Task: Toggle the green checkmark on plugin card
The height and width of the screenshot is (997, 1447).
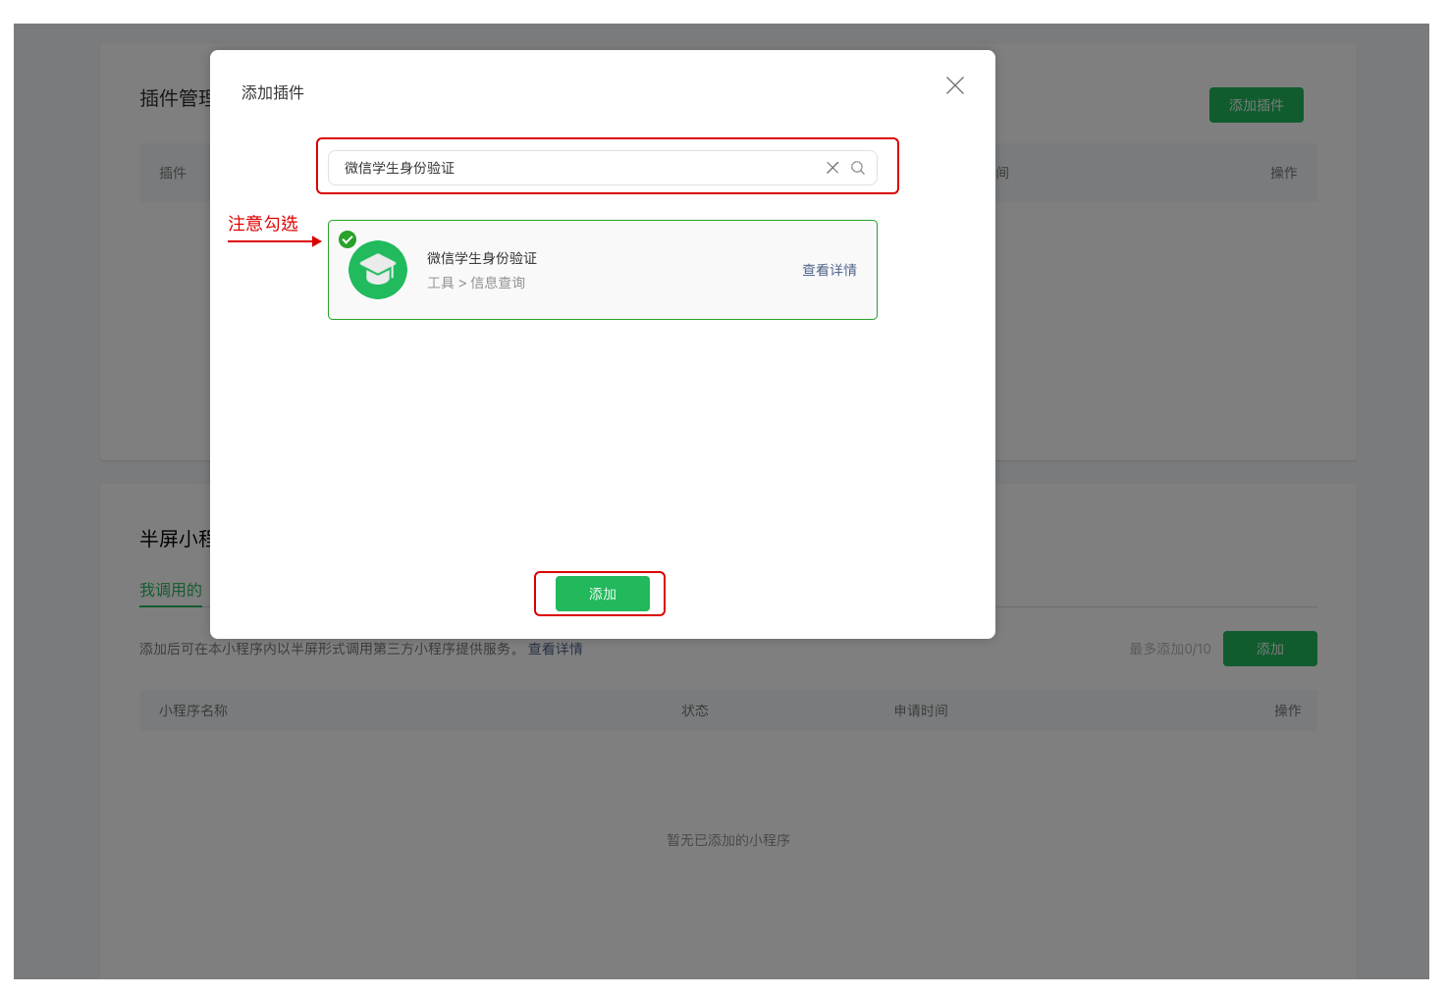Action: [x=348, y=239]
